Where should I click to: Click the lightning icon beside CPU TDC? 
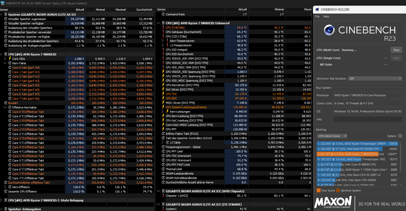pos(163,94)
